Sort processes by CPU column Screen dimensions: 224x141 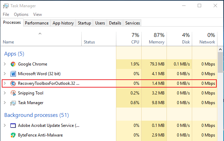129,39
